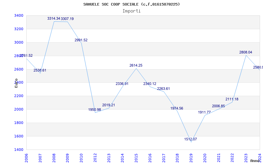The image size is (263, 164).
Task: Click data label 1911.77 for 2020
Action: click(x=204, y=112)
